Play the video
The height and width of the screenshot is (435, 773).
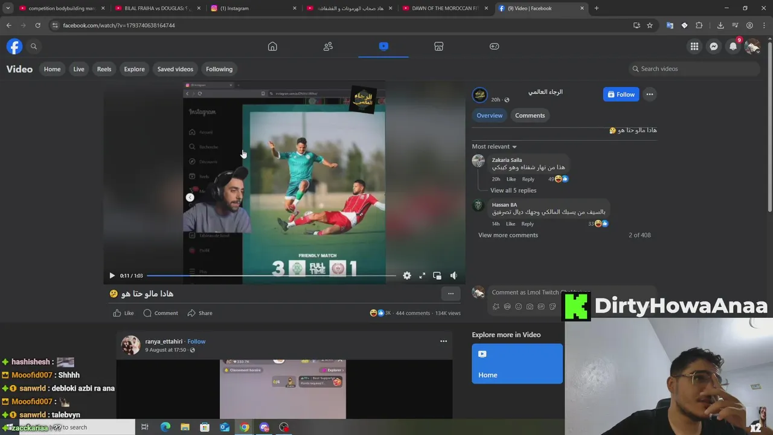(x=112, y=275)
